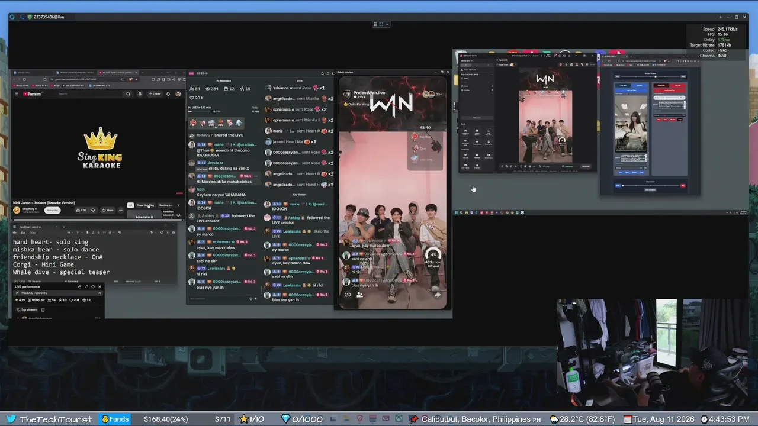Dislike the Nick Jonas karaoke video
Image resolution: width=758 pixels, height=426 pixels.
tap(93, 210)
